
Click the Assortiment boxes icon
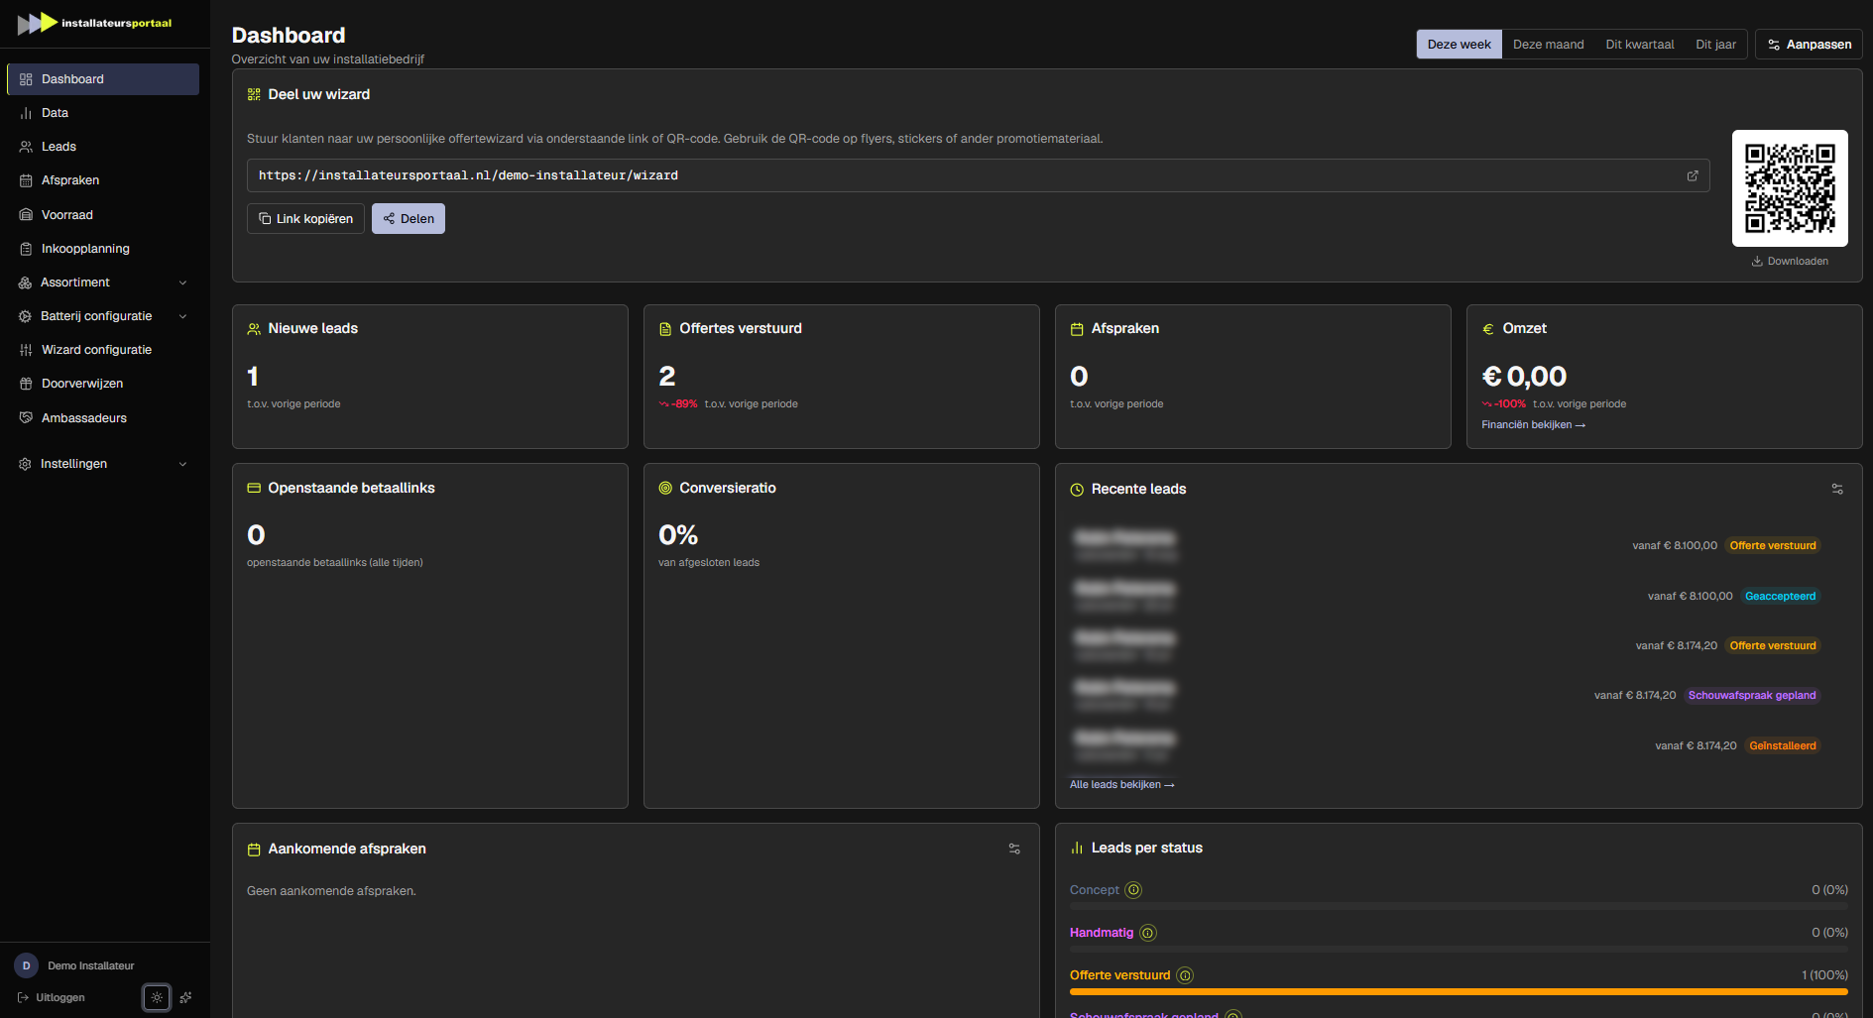click(25, 283)
